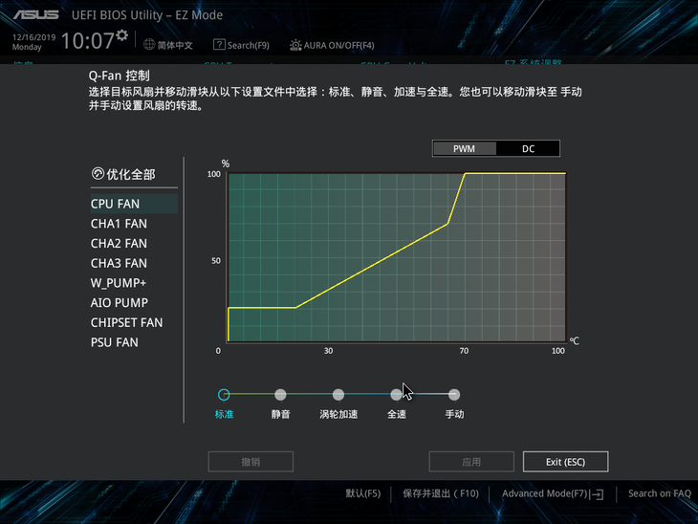The height and width of the screenshot is (524, 698).
Task: Click the 静音 profile label
Action: (280, 414)
